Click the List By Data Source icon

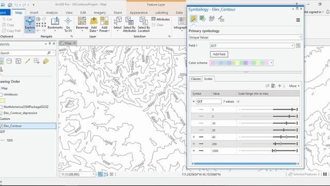click(9, 61)
